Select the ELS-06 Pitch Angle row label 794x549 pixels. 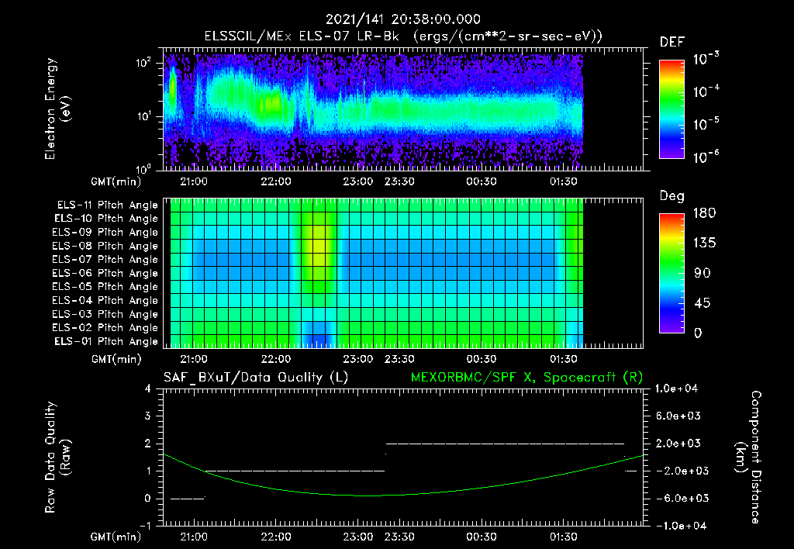point(105,274)
